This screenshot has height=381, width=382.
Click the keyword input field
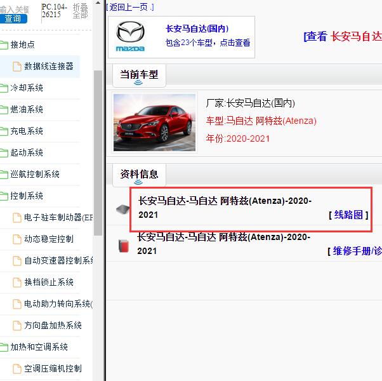click(x=14, y=10)
